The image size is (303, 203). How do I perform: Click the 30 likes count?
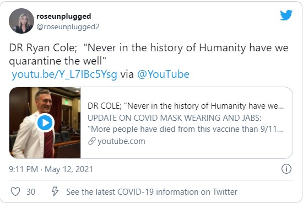click(31, 192)
